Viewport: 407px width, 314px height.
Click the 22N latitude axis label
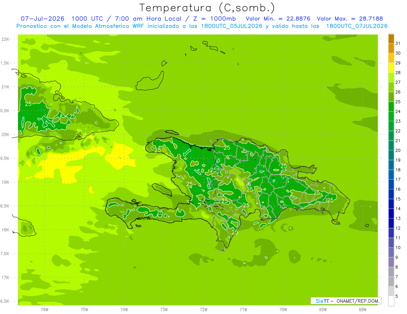(x=5, y=39)
